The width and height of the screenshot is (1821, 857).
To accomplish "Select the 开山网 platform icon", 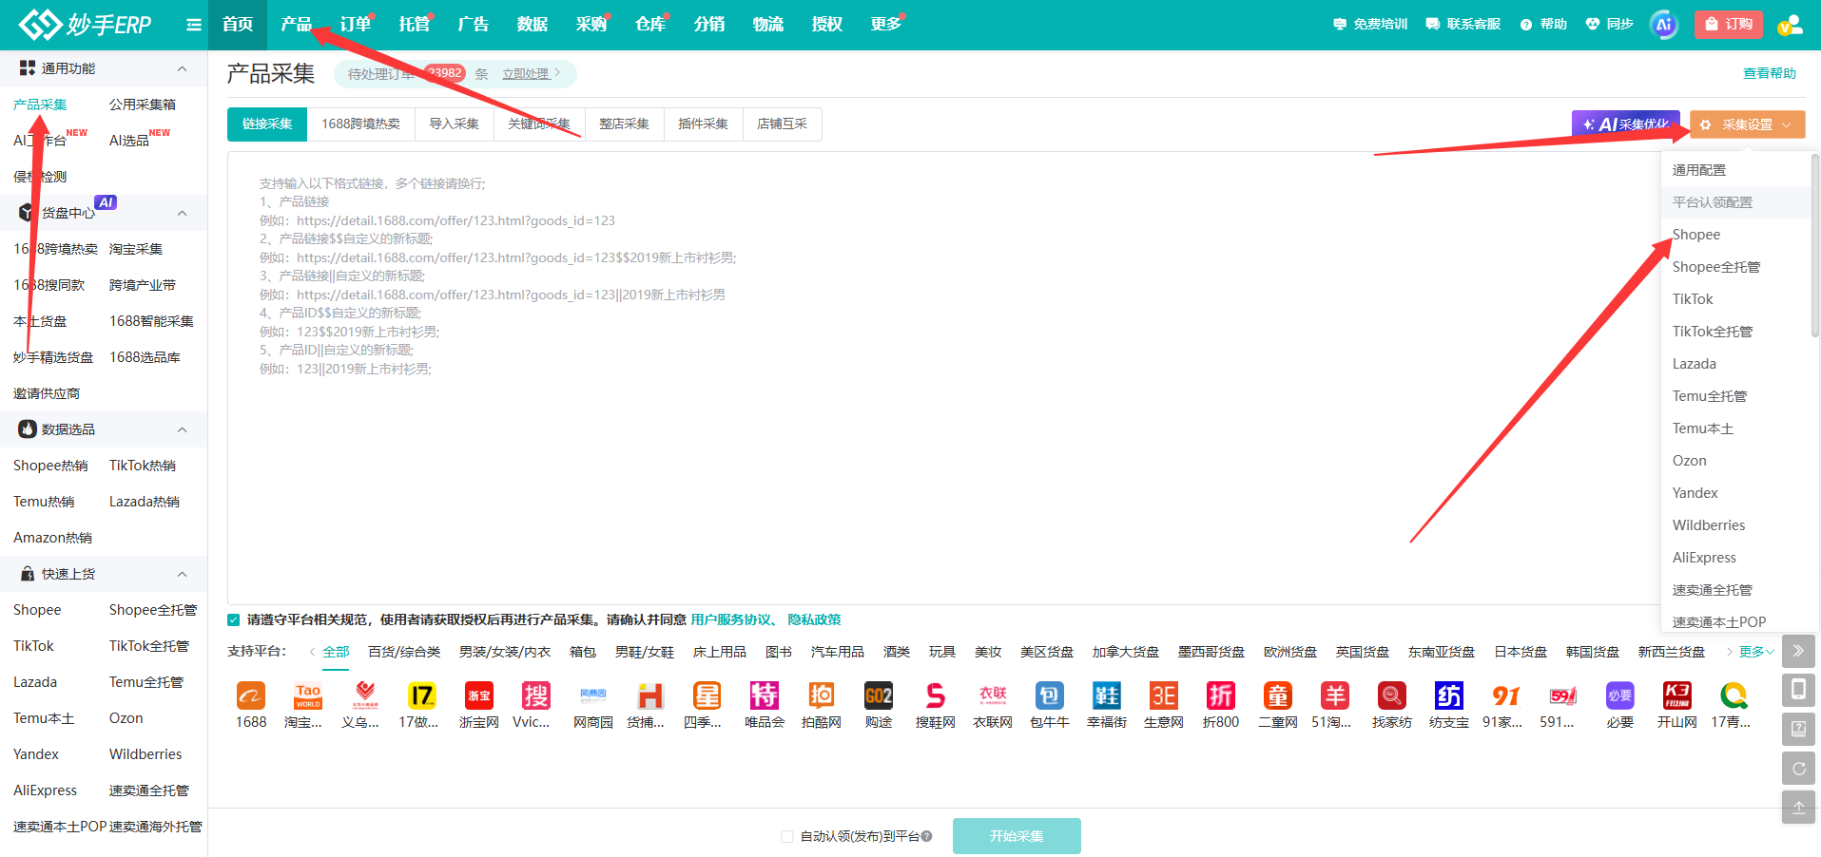I will (x=1677, y=696).
